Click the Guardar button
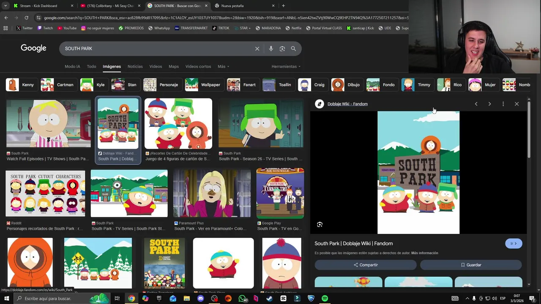The width and height of the screenshot is (541, 304). 471,265
